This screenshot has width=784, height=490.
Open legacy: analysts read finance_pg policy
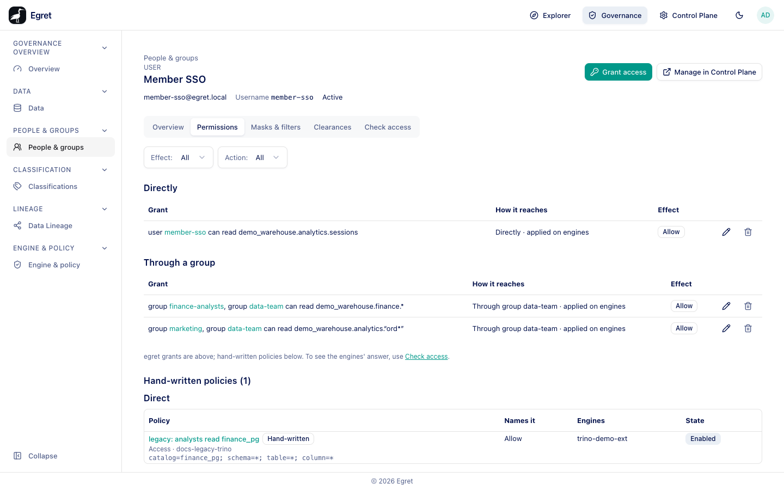[x=204, y=439]
